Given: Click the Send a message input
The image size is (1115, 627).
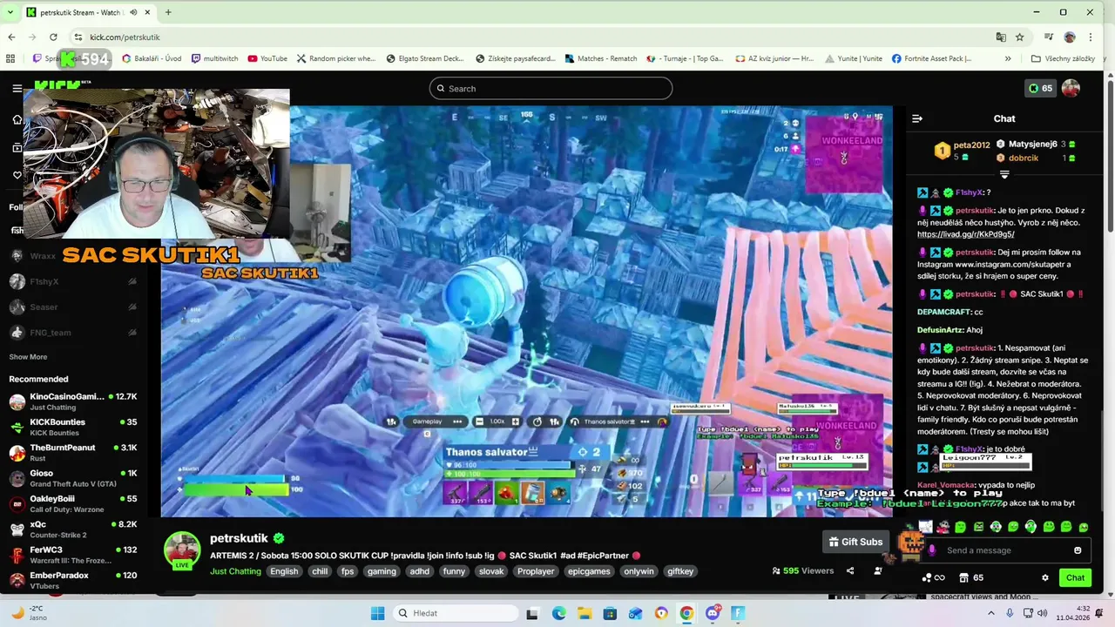Looking at the screenshot, I should (x=1006, y=550).
